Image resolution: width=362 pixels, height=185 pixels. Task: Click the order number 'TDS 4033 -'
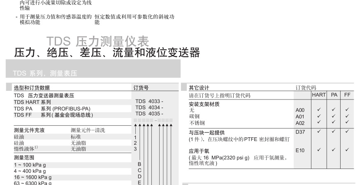point(149,101)
